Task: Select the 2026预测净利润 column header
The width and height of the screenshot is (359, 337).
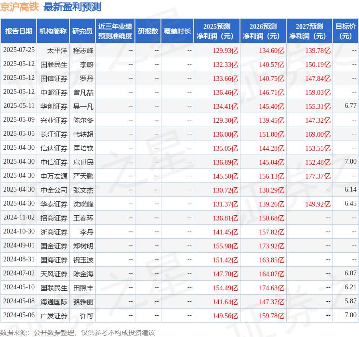Action: tap(263, 31)
